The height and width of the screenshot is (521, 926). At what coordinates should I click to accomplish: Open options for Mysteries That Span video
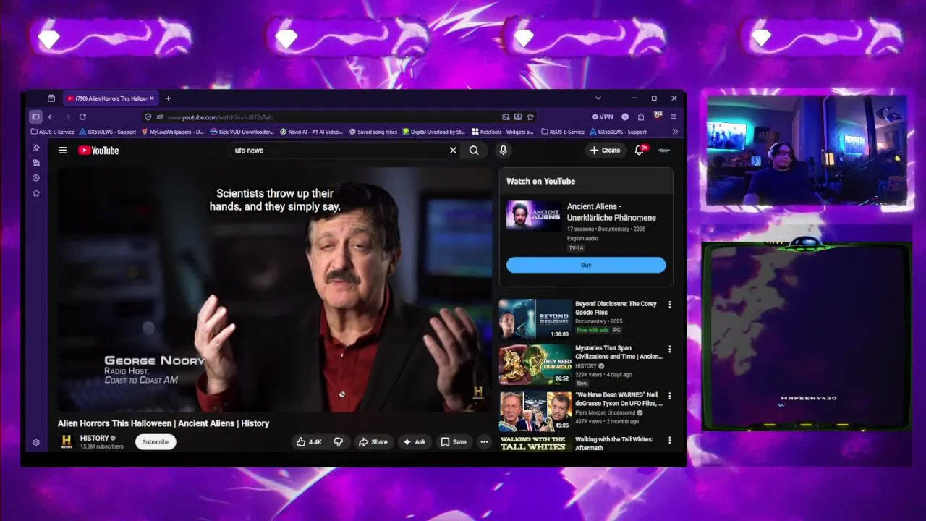[669, 349]
